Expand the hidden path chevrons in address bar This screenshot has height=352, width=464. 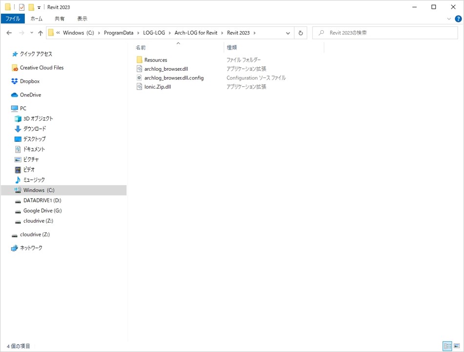point(58,33)
